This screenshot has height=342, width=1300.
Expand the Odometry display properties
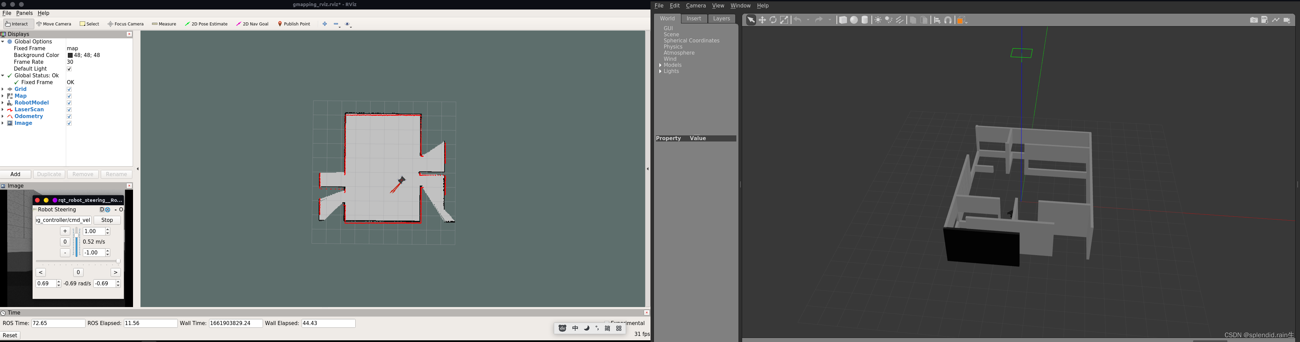[3, 116]
